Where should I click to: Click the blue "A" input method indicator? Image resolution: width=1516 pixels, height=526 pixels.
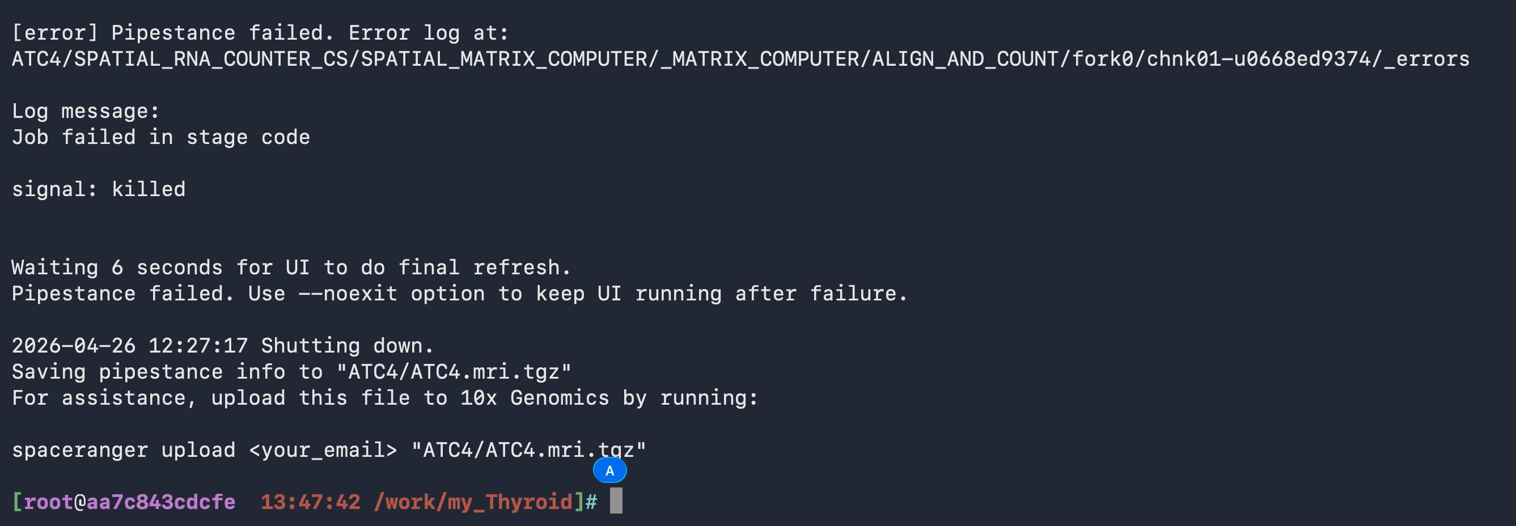(x=609, y=470)
